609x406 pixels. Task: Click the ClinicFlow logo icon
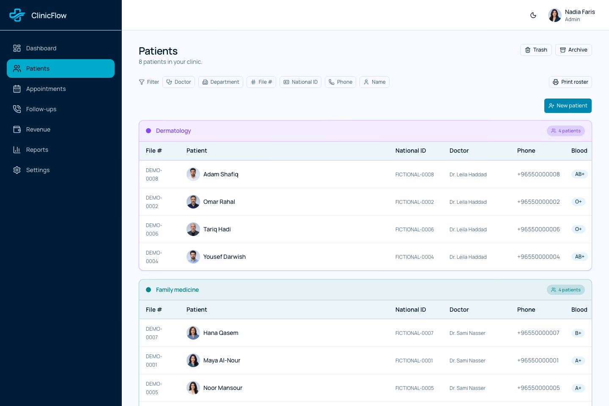17,15
